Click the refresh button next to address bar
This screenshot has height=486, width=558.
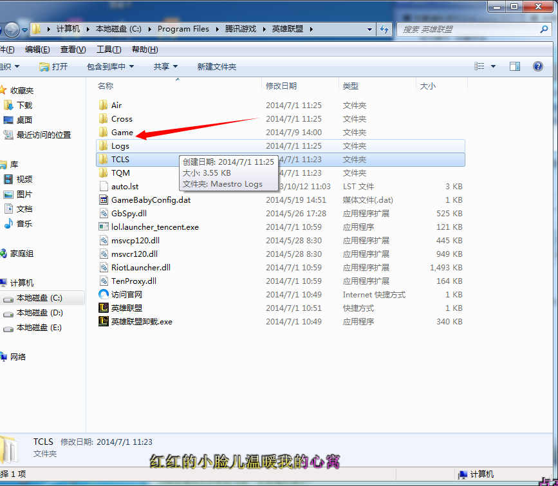tap(384, 29)
